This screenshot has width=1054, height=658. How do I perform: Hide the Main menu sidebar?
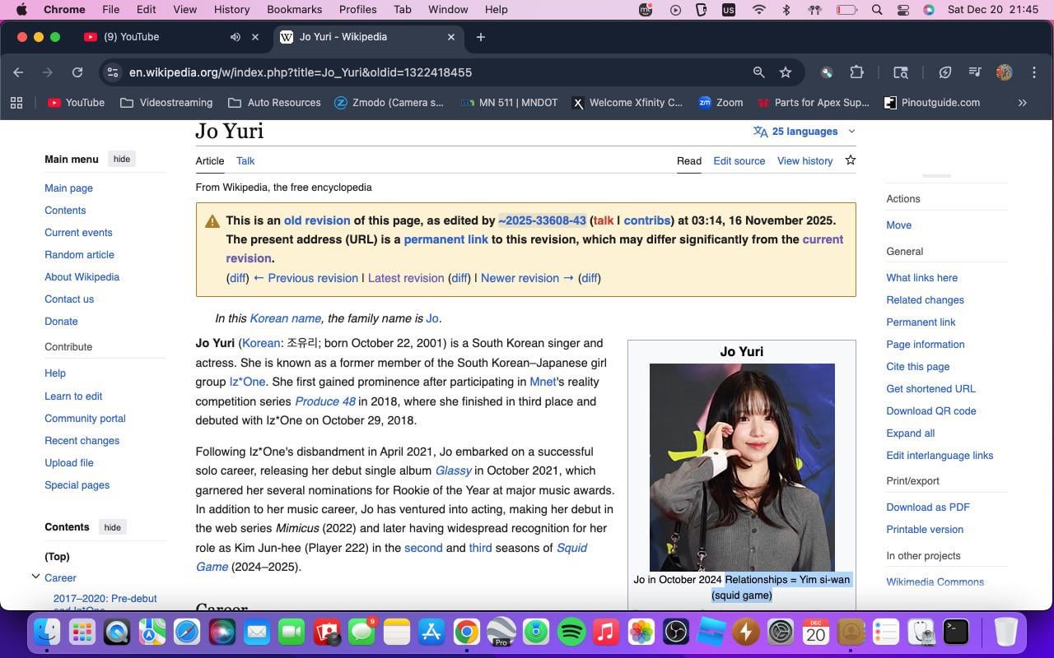point(122,159)
